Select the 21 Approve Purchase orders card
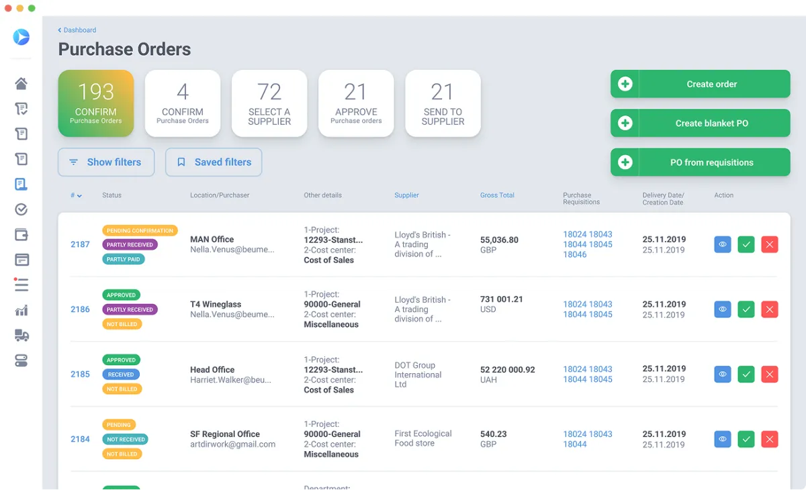 click(x=356, y=103)
